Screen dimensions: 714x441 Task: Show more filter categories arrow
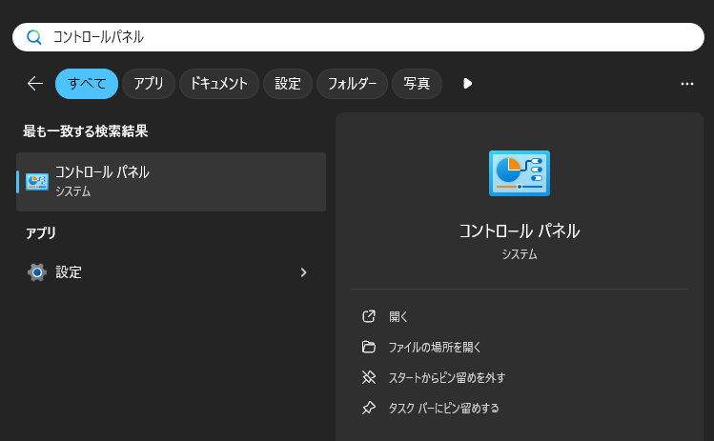pos(467,84)
